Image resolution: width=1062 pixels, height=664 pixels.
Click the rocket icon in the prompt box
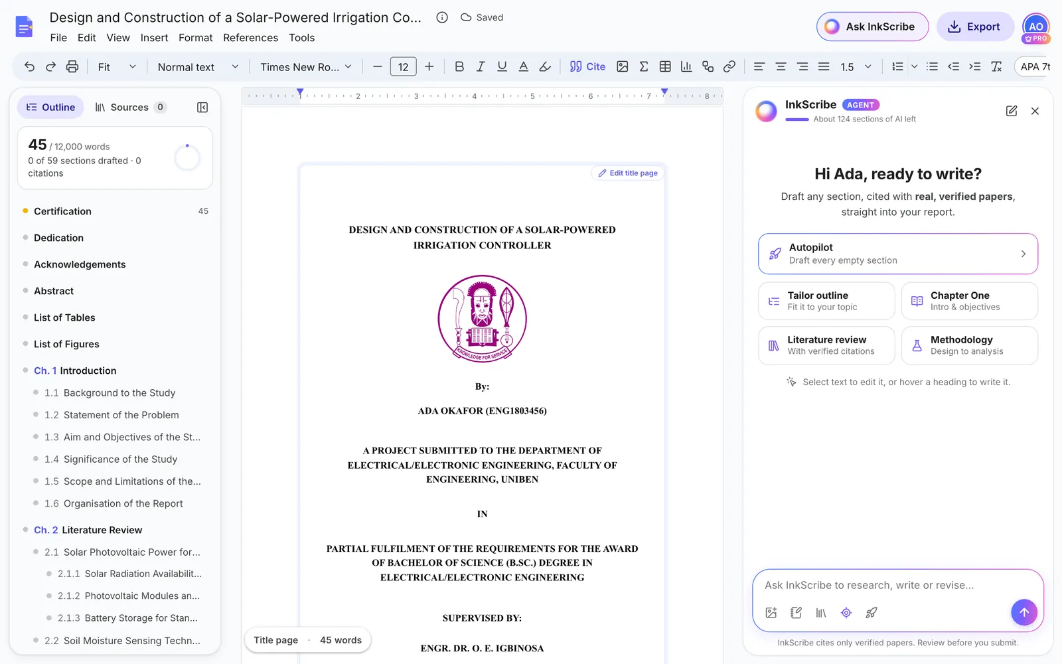pos(872,613)
